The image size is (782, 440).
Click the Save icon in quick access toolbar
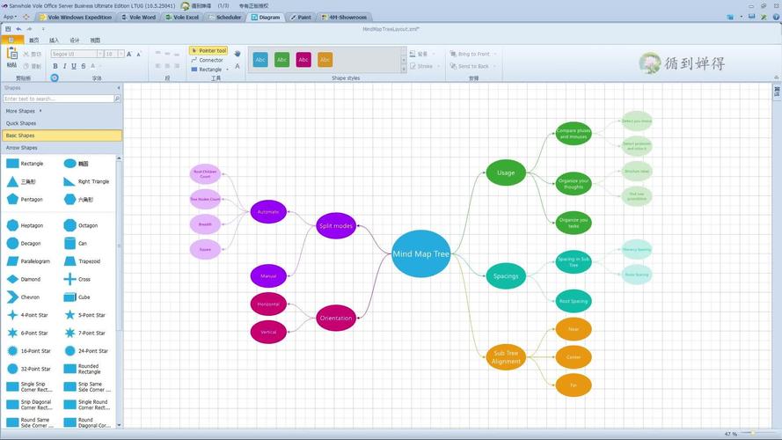pyautogui.click(x=8, y=29)
